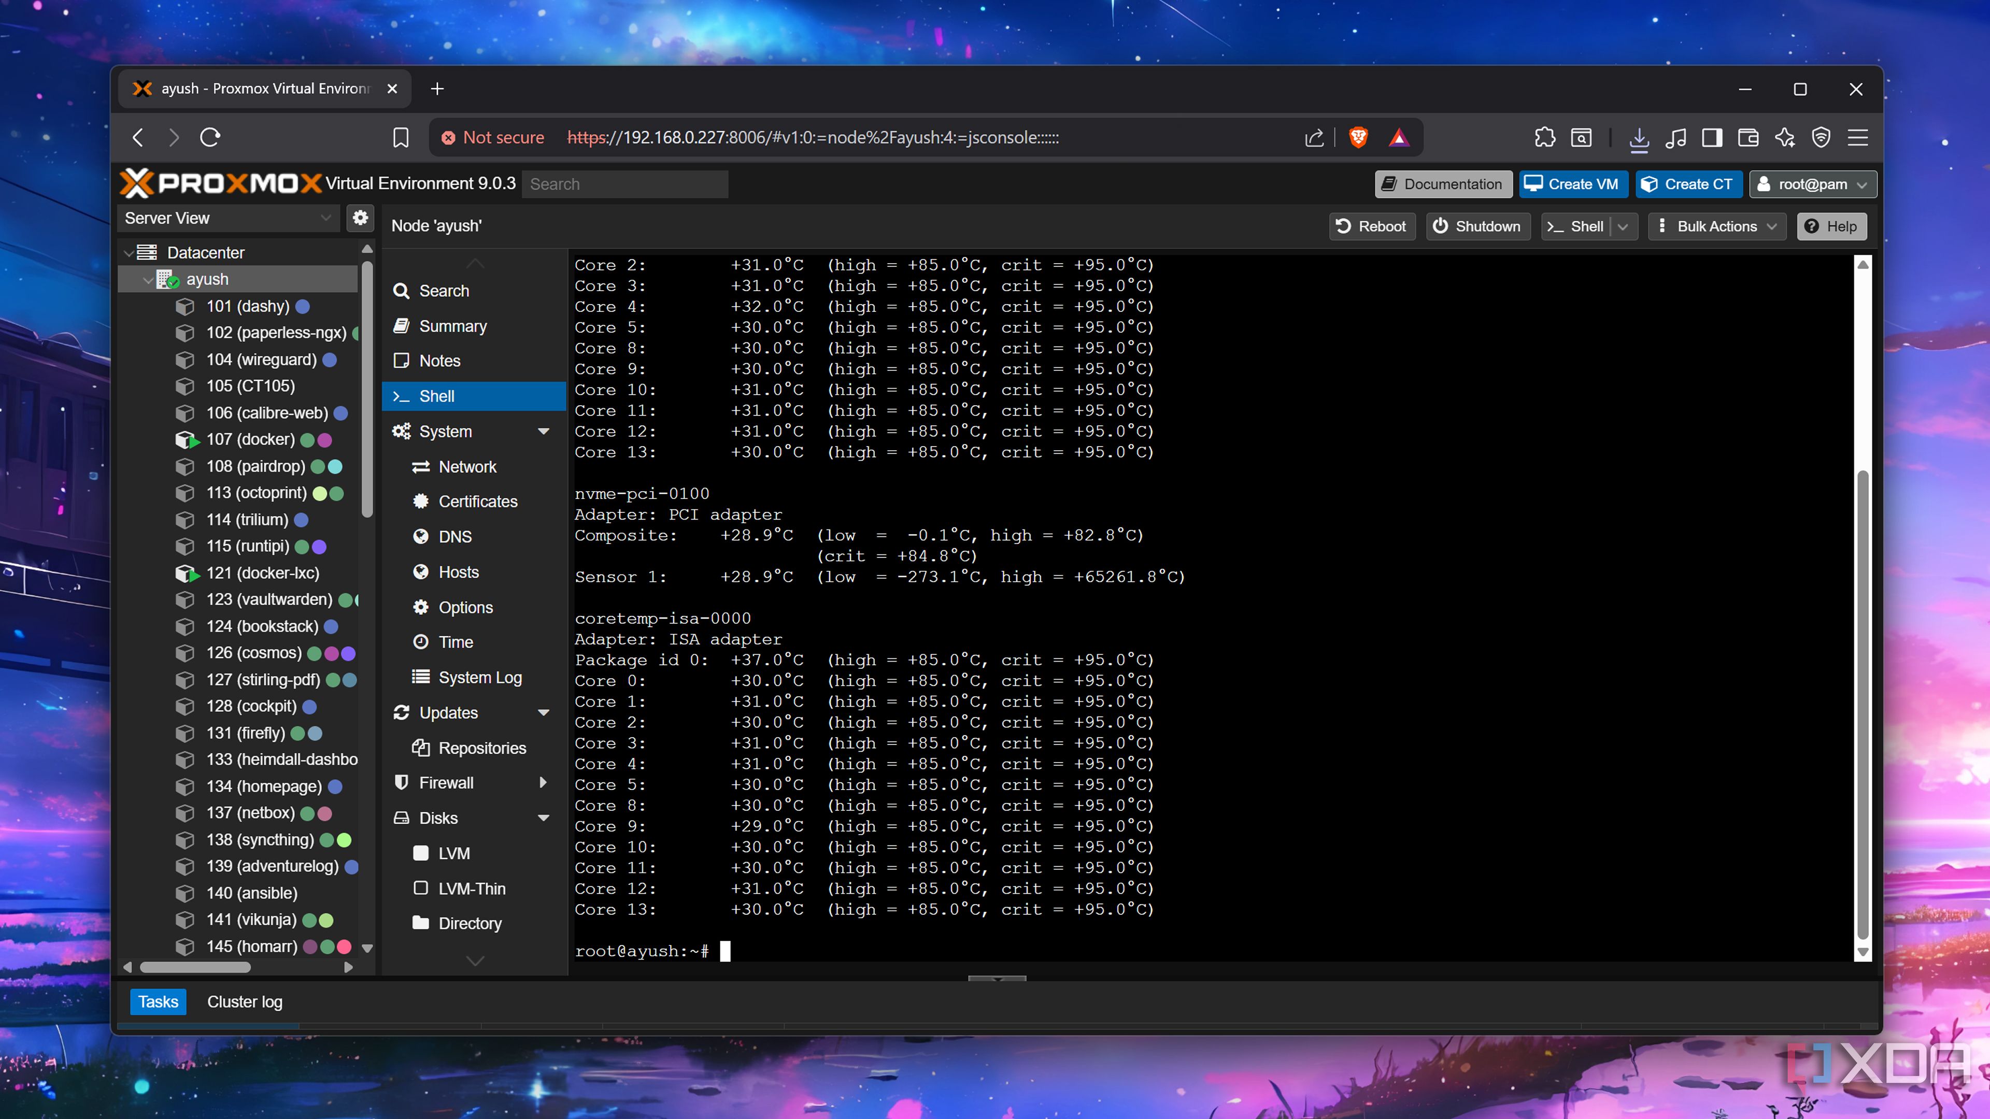
Task: Click the Create CT button
Action: (1688, 184)
